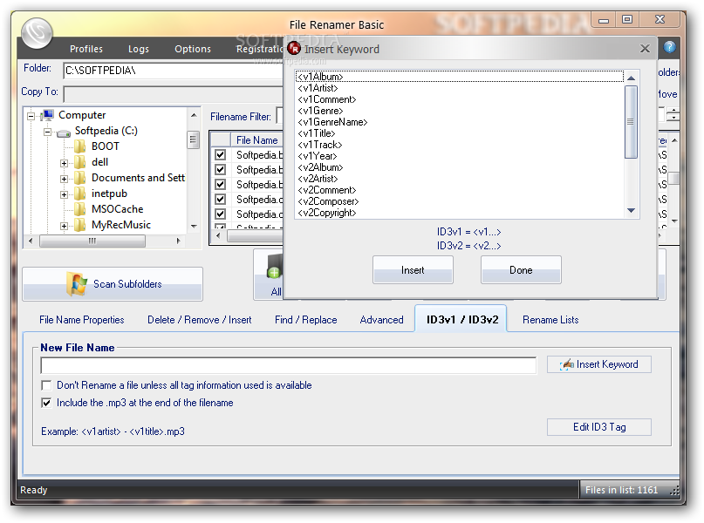
Task: Select the <v2Album> keyword
Action: 320,167
